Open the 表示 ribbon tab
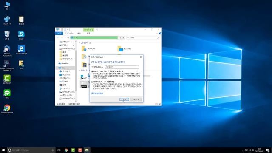This screenshot has height=153, width=272. click(79, 33)
